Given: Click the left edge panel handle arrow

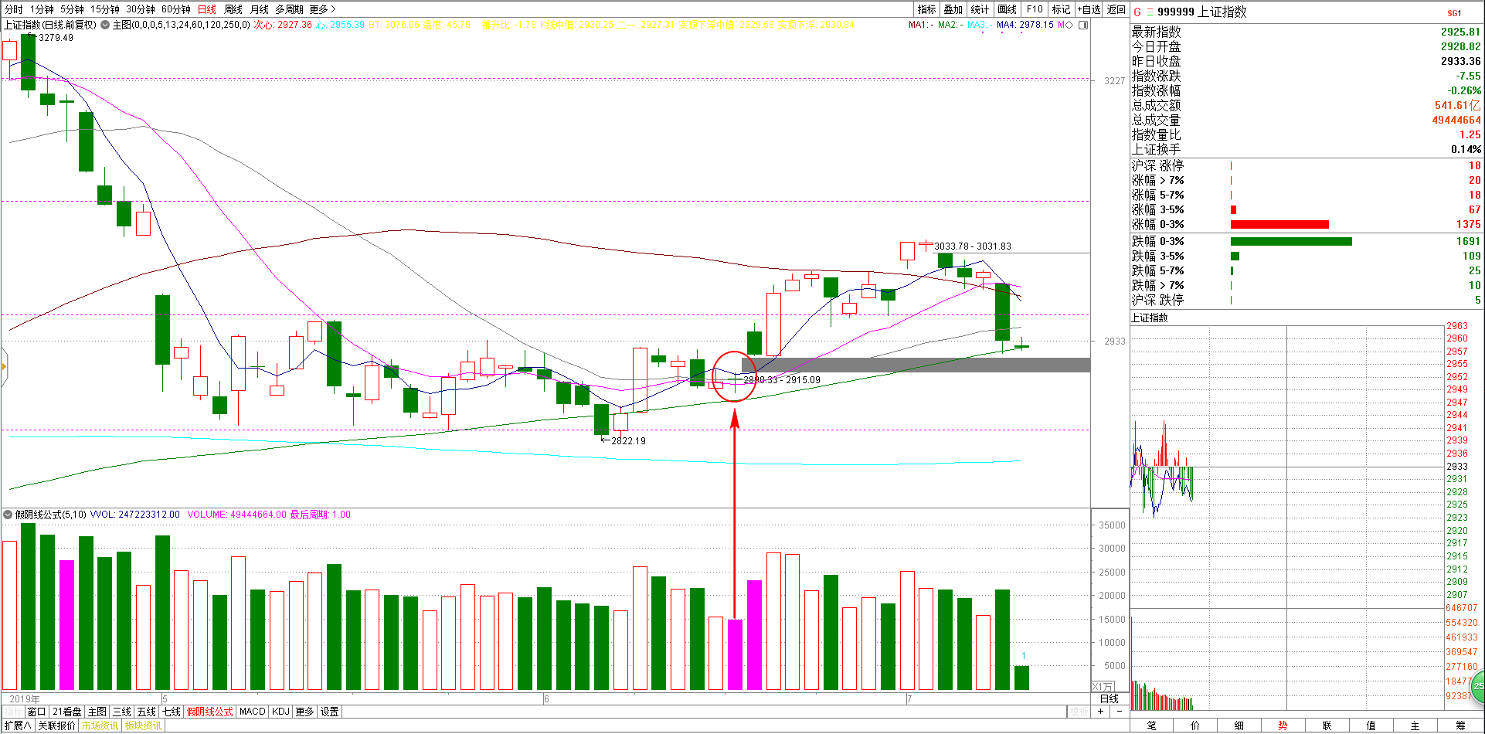Looking at the screenshot, I should click(x=4, y=366).
